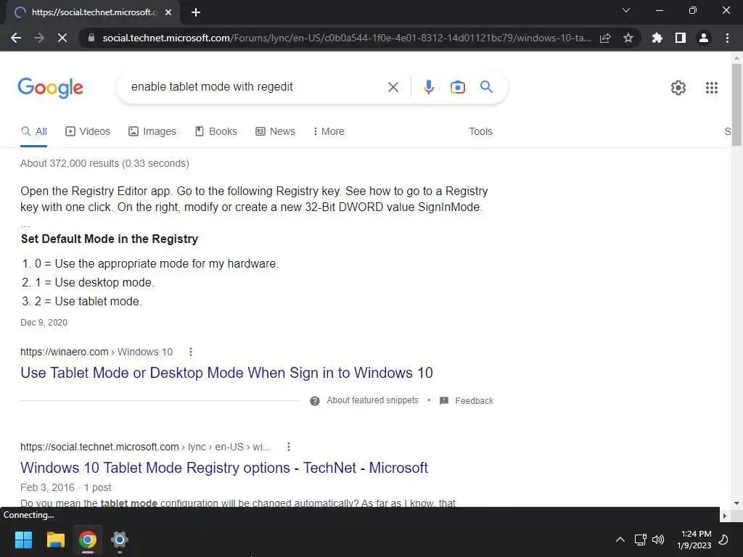The height and width of the screenshot is (557, 743).
Task: Switch to News results
Action: point(275,132)
